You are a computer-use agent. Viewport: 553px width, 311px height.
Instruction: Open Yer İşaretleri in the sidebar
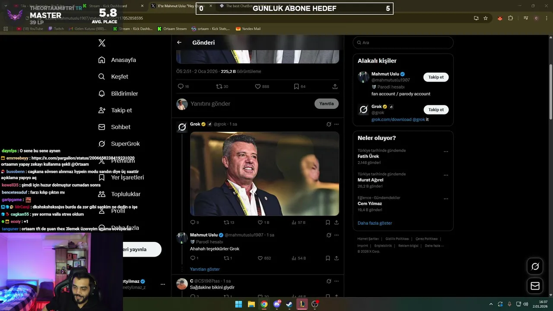(121, 177)
